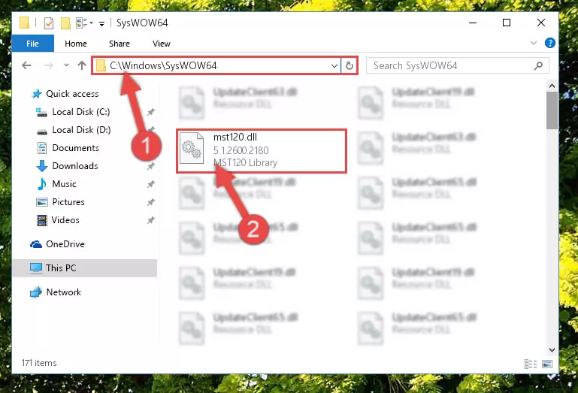Click the Network icon in sidebar
578x393 pixels.
click(36, 292)
